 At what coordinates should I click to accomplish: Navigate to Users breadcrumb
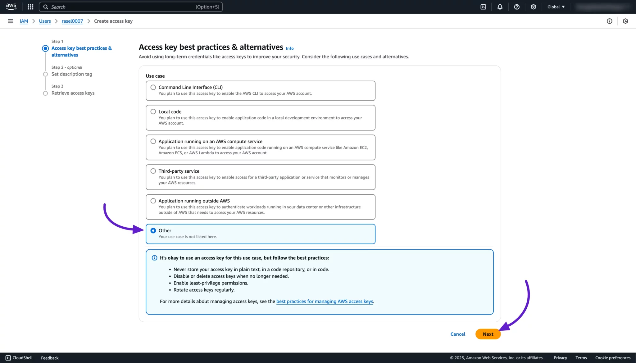point(45,21)
